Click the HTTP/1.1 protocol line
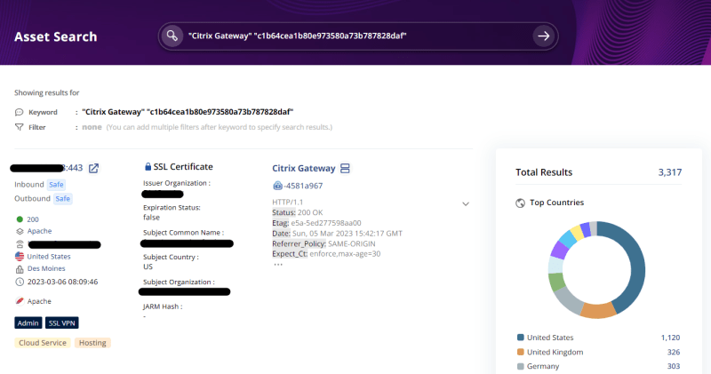Image resolution: width=711 pixels, height=374 pixels. pyautogui.click(x=287, y=202)
